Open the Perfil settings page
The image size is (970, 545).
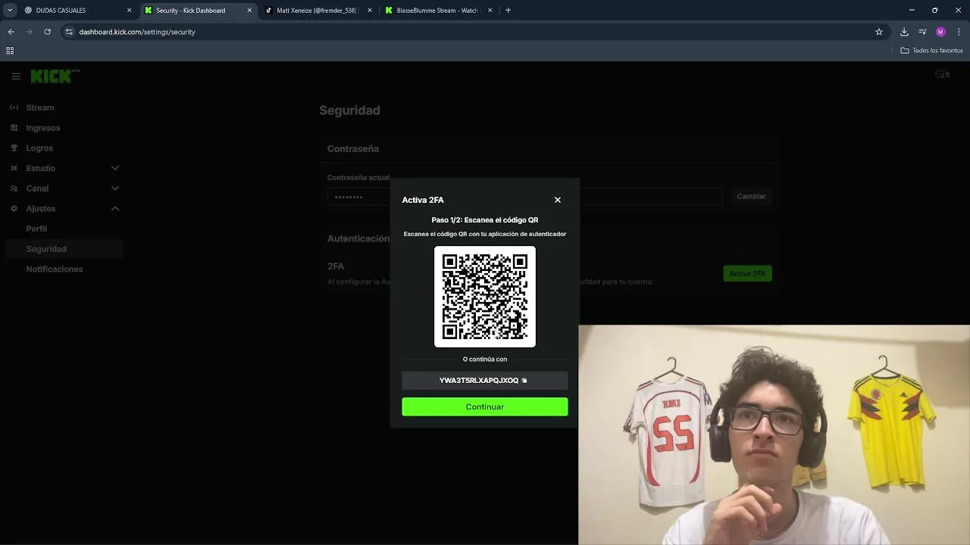(x=36, y=229)
